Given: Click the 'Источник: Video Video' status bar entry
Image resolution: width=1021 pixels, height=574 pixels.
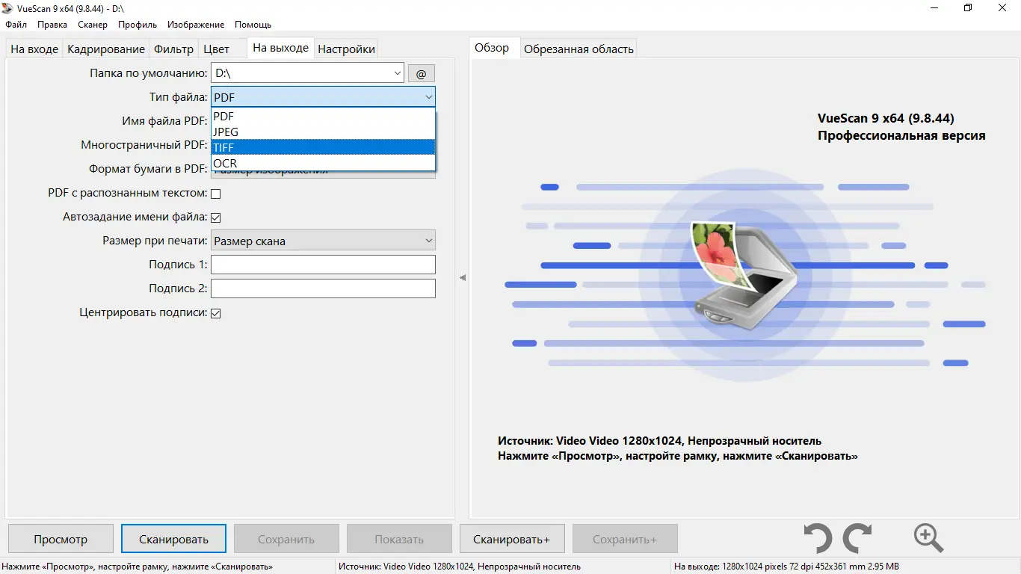Looking at the screenshot, I should (x=460, y=567).
